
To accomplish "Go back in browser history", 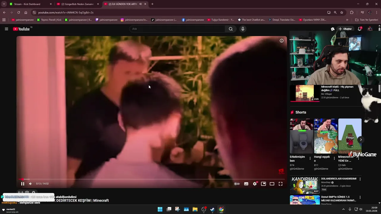I will (x=4, y=12).
